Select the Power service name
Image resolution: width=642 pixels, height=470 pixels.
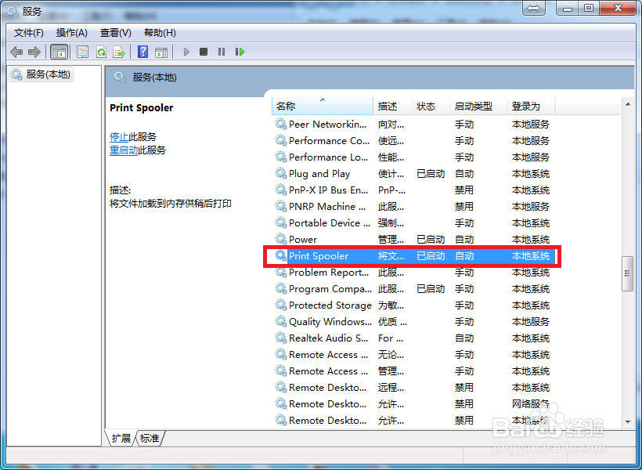pyautogui.click(x=303, y=239)
